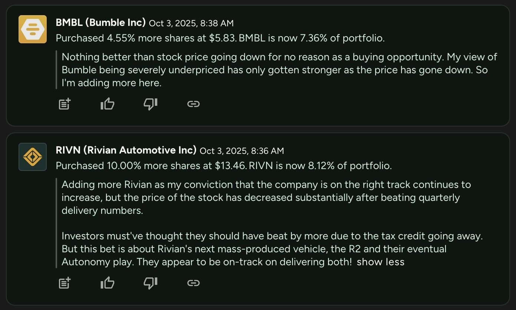Screen dimensions: 516x310
Task: Open the RIVN (Rivian Automotive Inc) title
Action: pos(126,150)
